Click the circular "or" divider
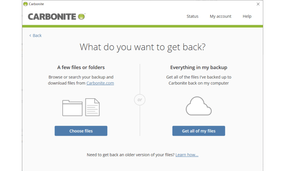 140,100
